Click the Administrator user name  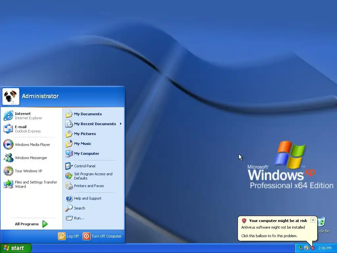(x=40, y=96)
